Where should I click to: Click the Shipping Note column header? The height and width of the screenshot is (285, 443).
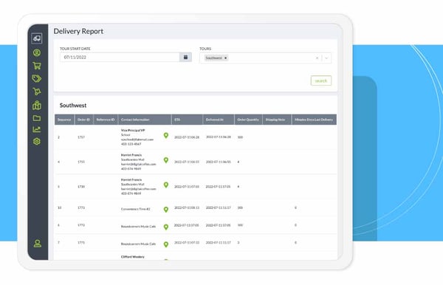point(277,120)
